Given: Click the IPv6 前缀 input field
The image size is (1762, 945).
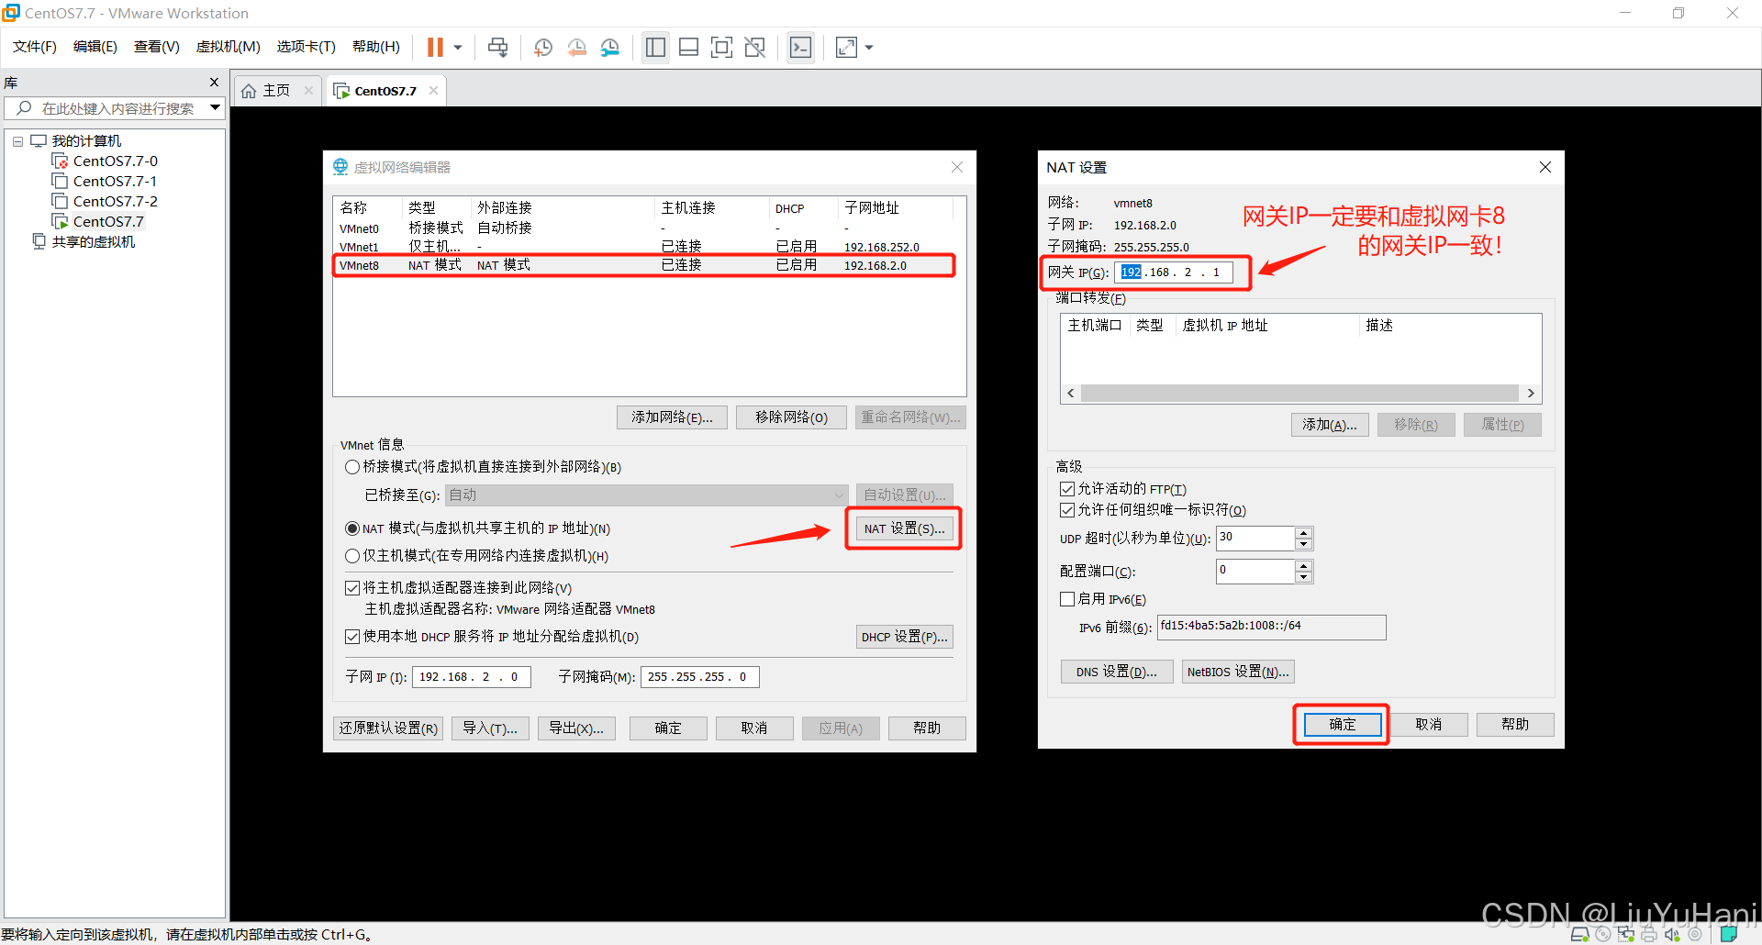Looking at the screenshot, I should [x=1271, y=627].
